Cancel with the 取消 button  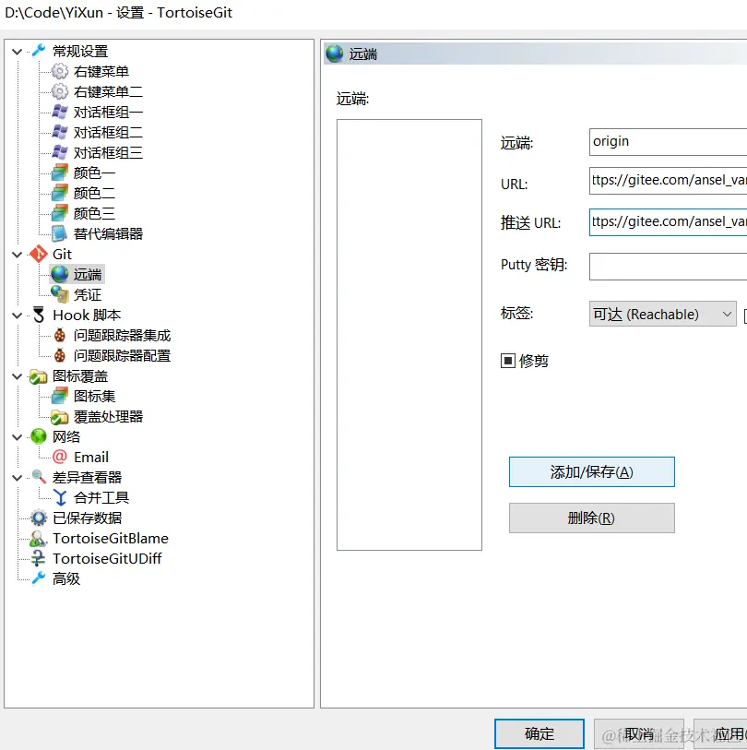click(639, 733)
